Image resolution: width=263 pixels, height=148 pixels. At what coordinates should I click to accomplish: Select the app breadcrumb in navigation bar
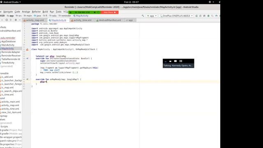click(10, 16)
